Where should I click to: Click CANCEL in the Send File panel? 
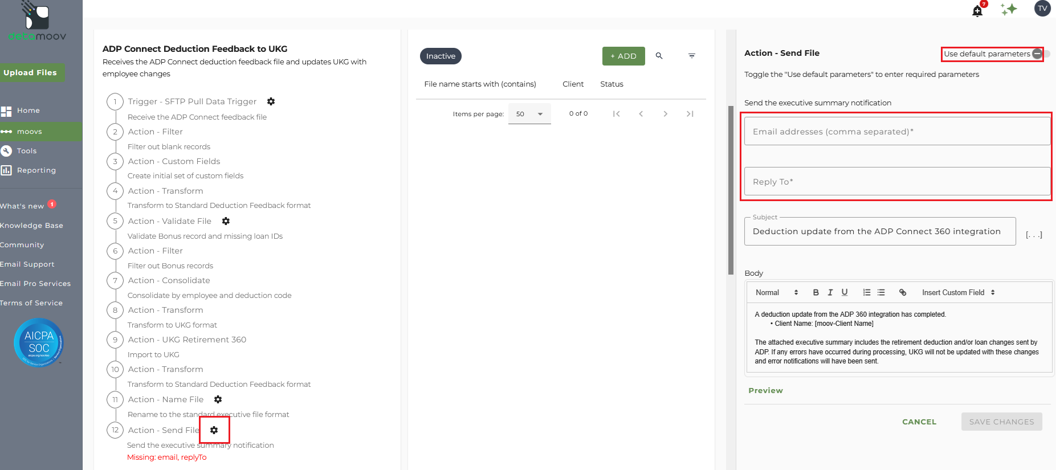tap(919, 422)
